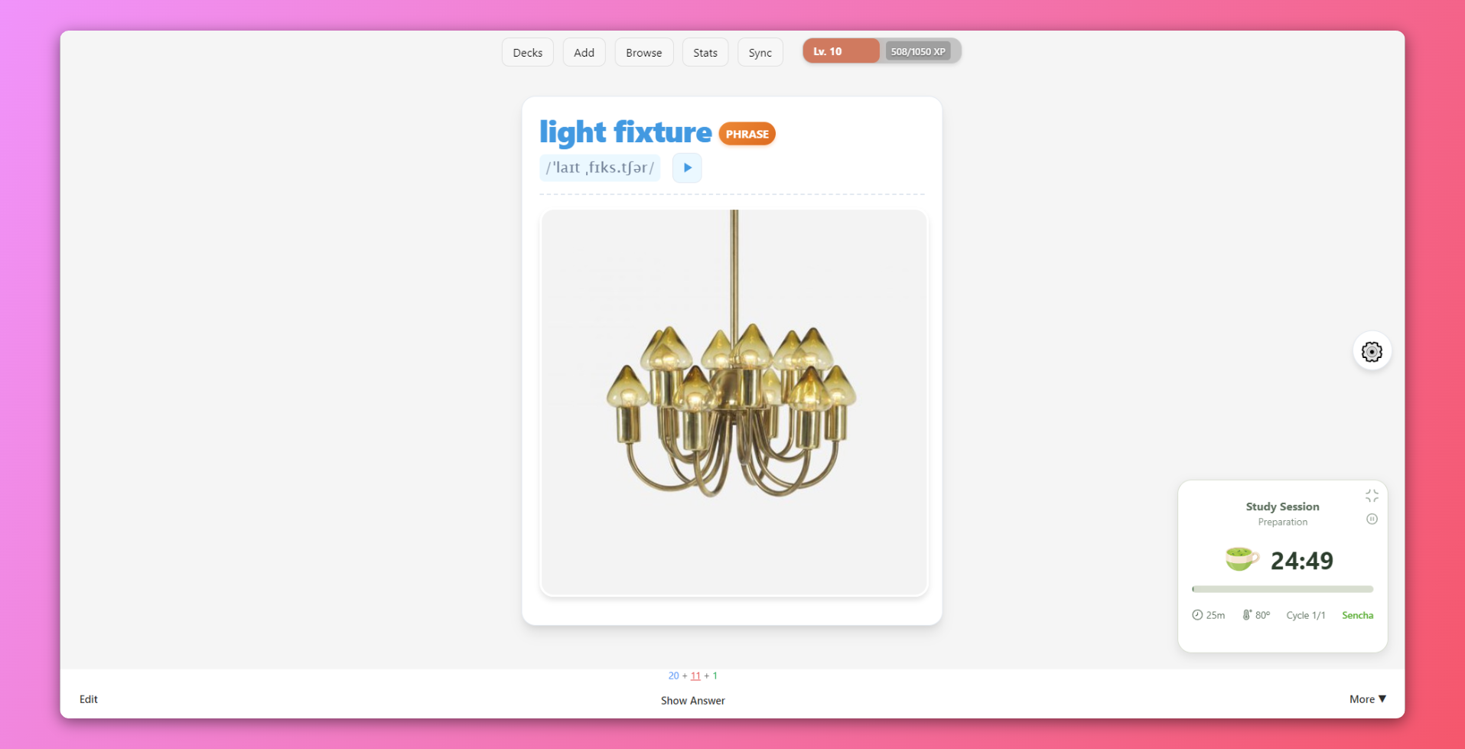Click the thermometer icon showing 80°
Viewport: 1465px width, 749px height.
coord(1246,615)
